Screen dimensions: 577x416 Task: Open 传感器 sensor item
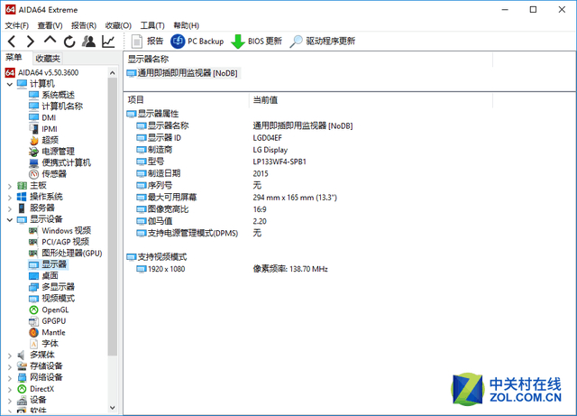[x=48, y=174]
